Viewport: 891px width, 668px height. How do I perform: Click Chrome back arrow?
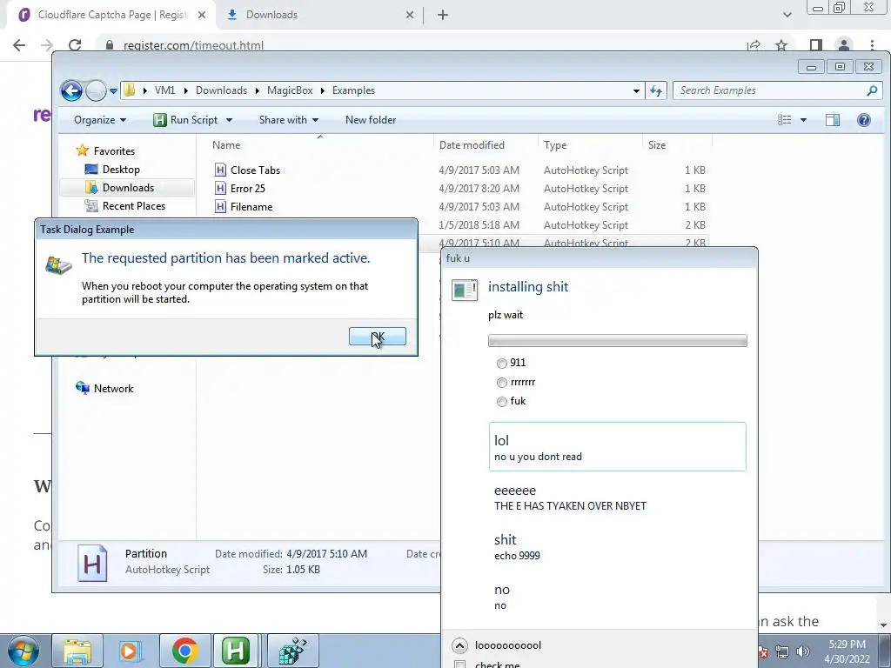click(x=19, y=45)
